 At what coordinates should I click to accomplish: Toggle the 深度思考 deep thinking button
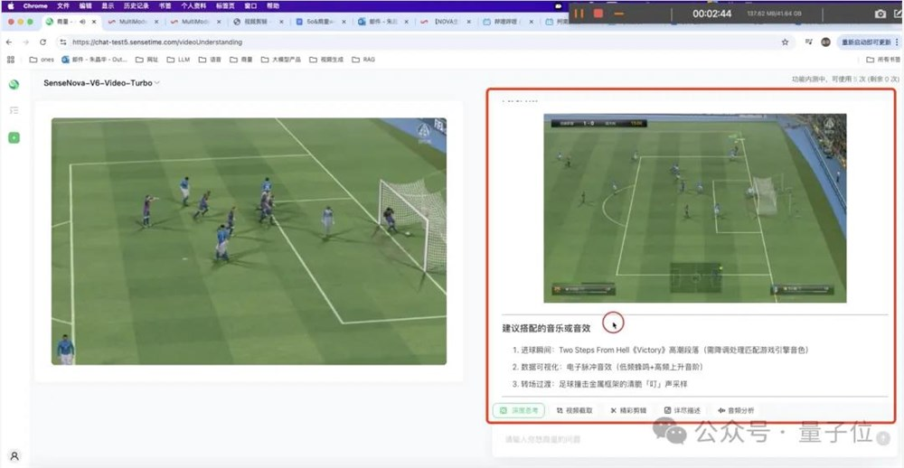coord(518,411)
